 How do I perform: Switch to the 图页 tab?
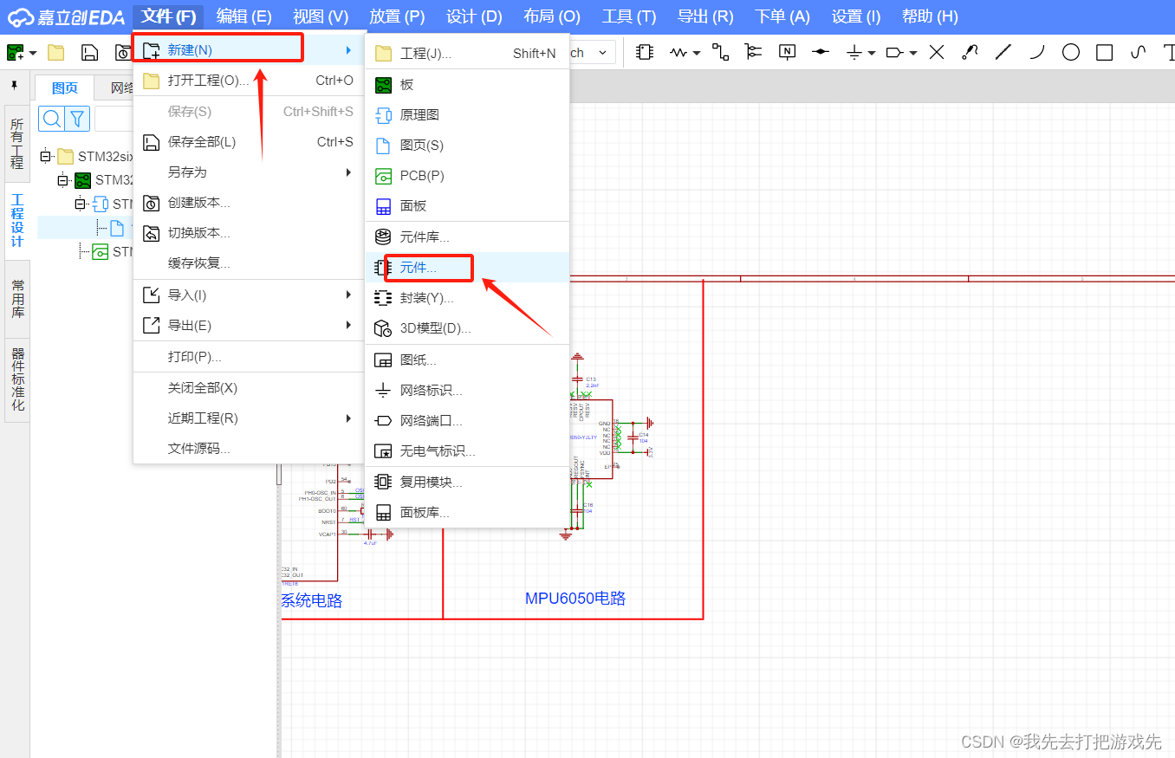coord(65,87)
